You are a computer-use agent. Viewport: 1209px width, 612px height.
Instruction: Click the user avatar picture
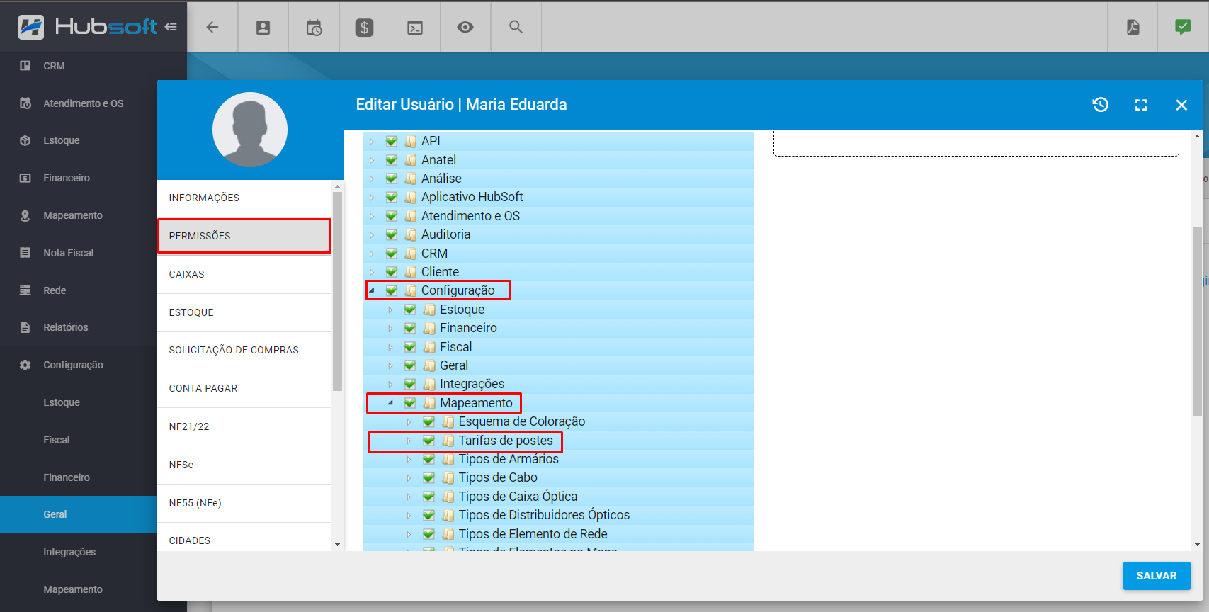[250, 130]
